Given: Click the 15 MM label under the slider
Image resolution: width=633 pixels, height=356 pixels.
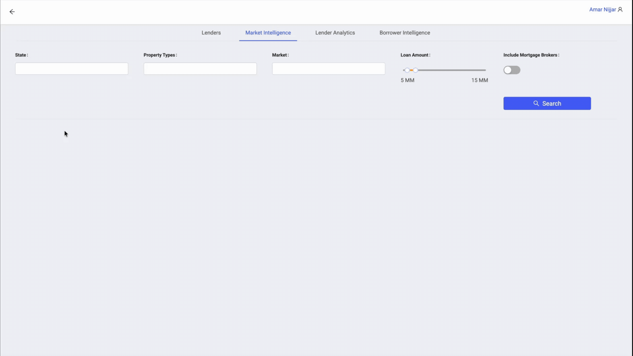Looking at the screenshot, I should click(x=480, y=80).
